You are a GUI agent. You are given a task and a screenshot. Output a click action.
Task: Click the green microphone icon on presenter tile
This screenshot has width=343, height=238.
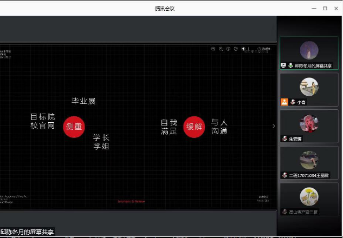(x=291, y=65)
